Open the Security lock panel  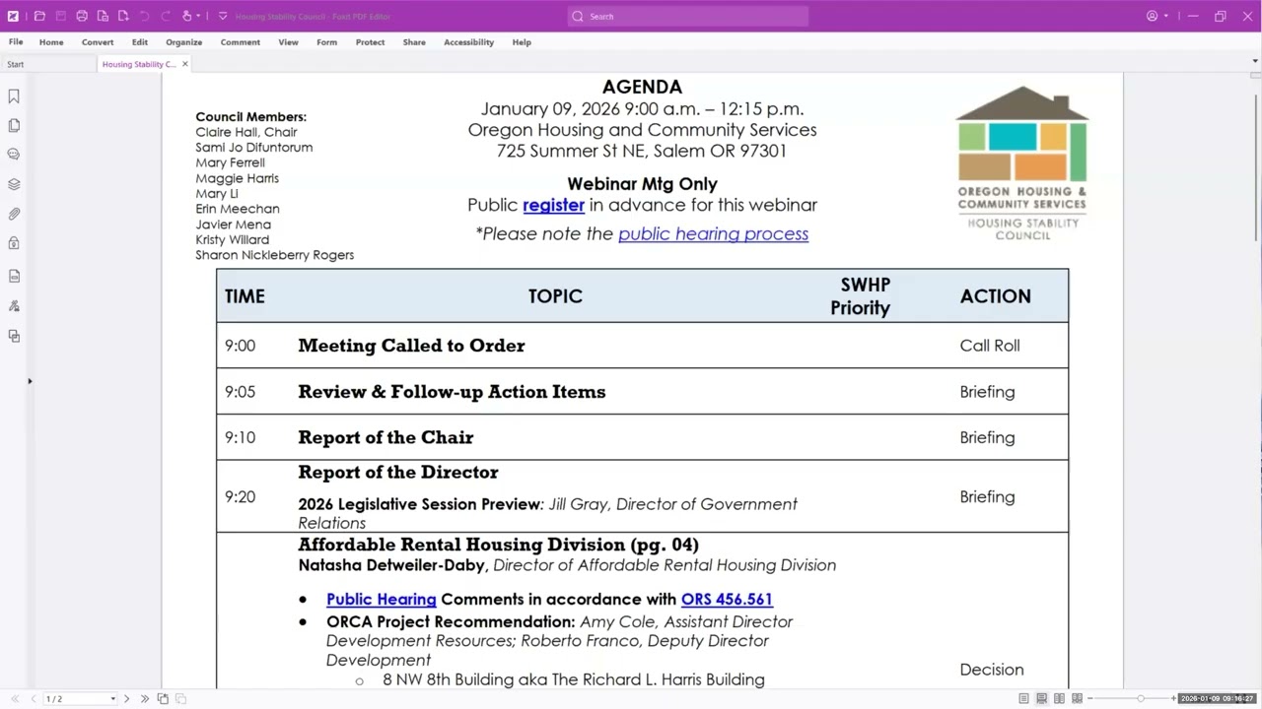14,243
